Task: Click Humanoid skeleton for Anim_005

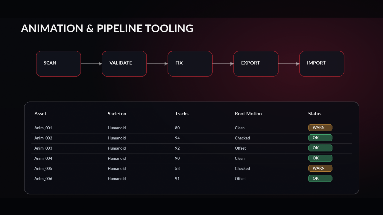Action: tap(117, 168)
